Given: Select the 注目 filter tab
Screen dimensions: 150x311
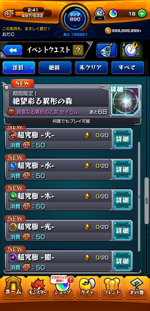Looking at the screenshot, I should pos(19,68).
